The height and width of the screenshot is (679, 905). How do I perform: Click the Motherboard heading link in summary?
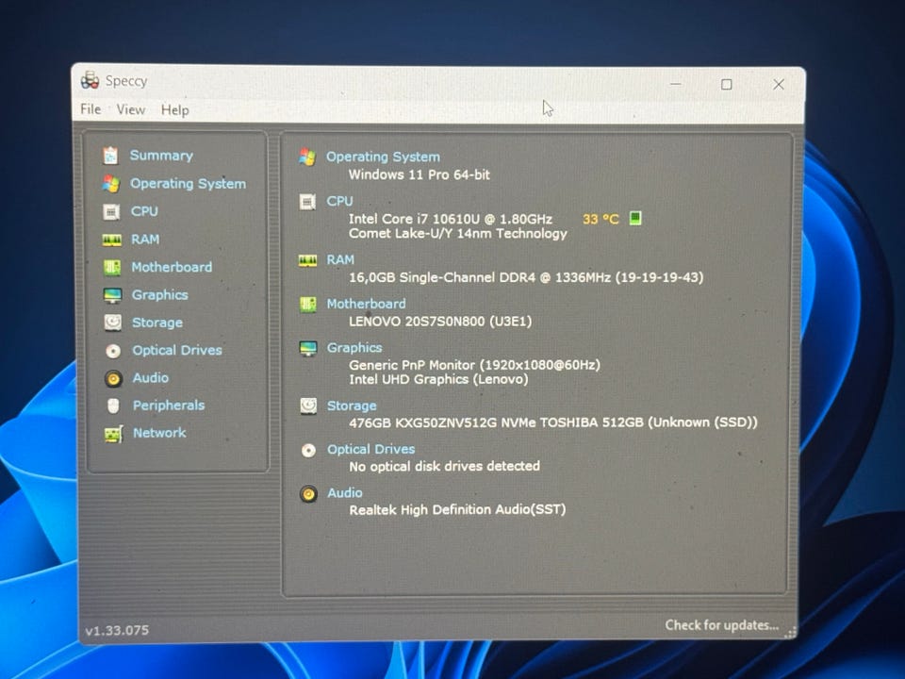(367, 304)
